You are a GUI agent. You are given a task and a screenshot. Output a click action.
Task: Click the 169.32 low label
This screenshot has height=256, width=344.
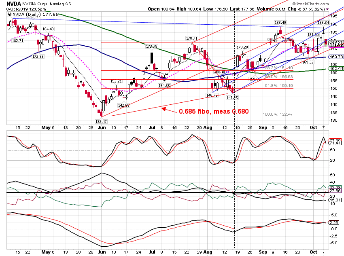pyautogui.click(x=308, y=62)
